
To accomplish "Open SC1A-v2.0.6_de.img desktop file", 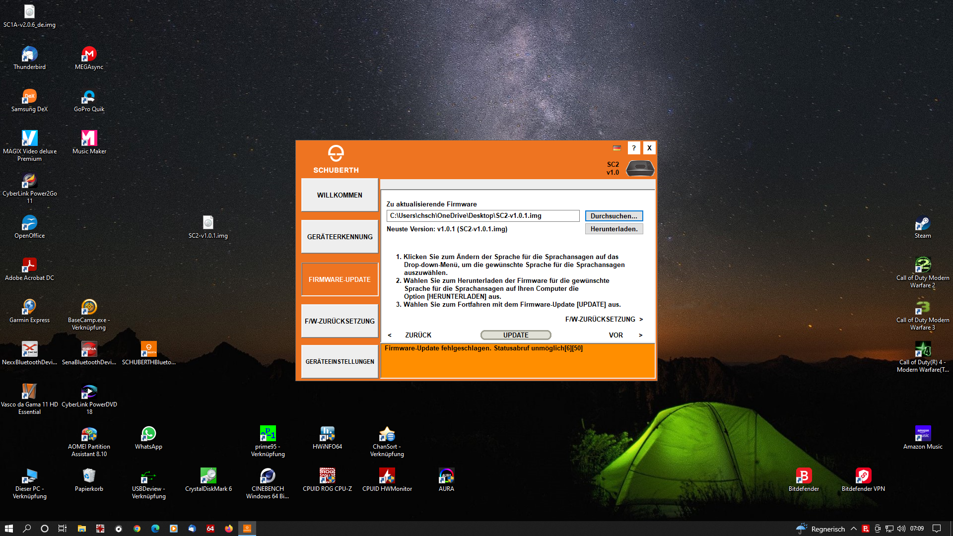I will [x=29, y=16].
